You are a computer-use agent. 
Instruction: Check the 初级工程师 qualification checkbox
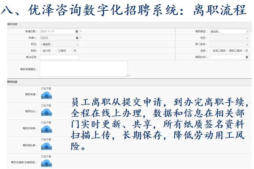click(x=211, y=50)
